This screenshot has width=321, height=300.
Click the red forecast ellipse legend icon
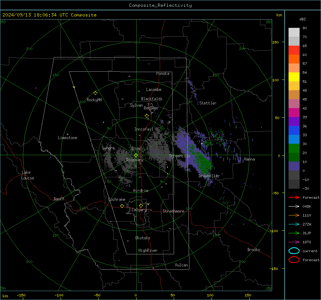click(294, 260)
